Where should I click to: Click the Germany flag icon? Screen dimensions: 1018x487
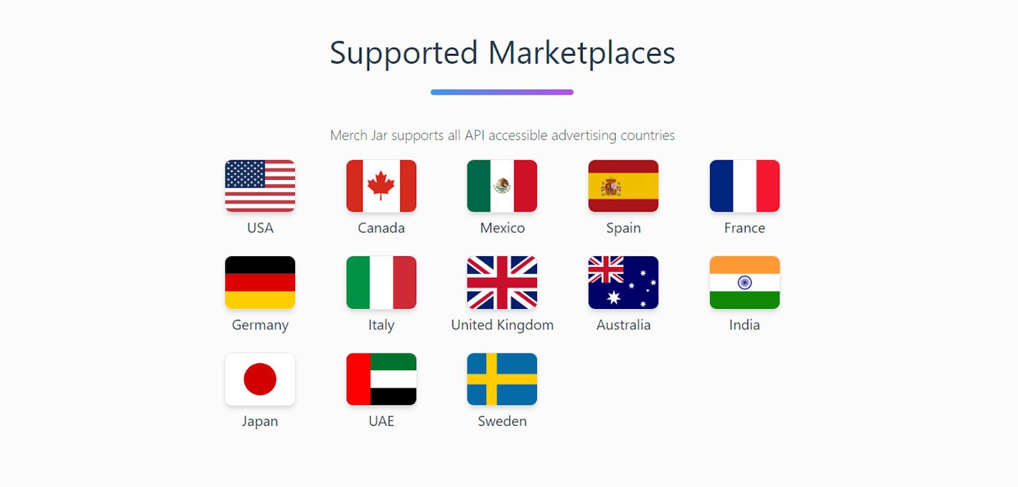(260, 282)
